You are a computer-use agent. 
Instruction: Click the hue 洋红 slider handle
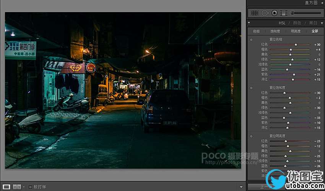(x=293, y=80)
